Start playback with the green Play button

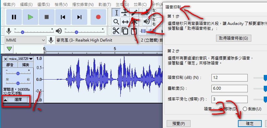point(30,17)
